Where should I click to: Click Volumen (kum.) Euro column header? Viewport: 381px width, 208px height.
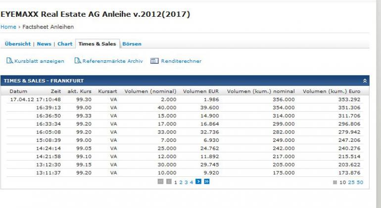332,91
